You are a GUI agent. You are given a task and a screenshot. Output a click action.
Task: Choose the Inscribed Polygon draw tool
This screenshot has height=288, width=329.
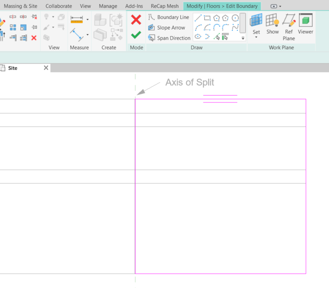(x=216, y=18)
